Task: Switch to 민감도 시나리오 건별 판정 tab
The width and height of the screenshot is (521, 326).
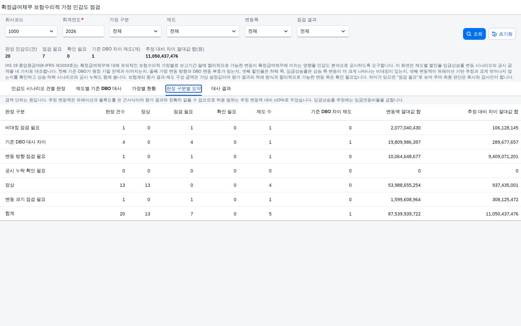Action: coord(38,89)
